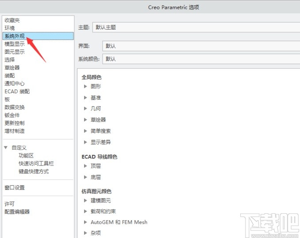Open the 界面 dropdown

point(201,46)
